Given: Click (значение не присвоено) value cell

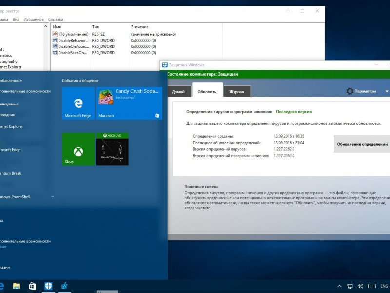Looking at the screenshot, I should point(154,34).
